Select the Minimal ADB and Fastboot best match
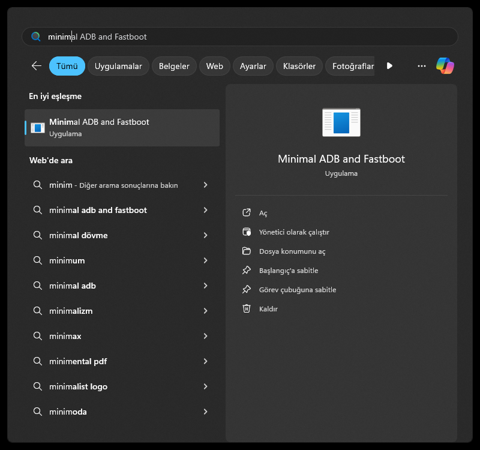Viewport: 480px width, 450px height. [x=122, y=127]
